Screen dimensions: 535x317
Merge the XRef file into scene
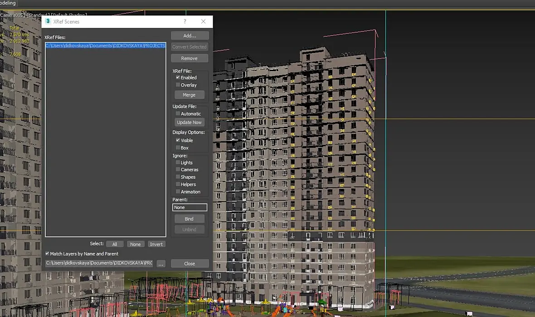(x=190, y=95)
